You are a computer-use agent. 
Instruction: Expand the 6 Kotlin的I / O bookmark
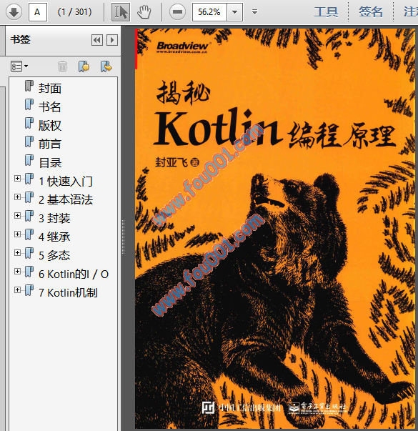pyautogui.click(x=17, y=272)
